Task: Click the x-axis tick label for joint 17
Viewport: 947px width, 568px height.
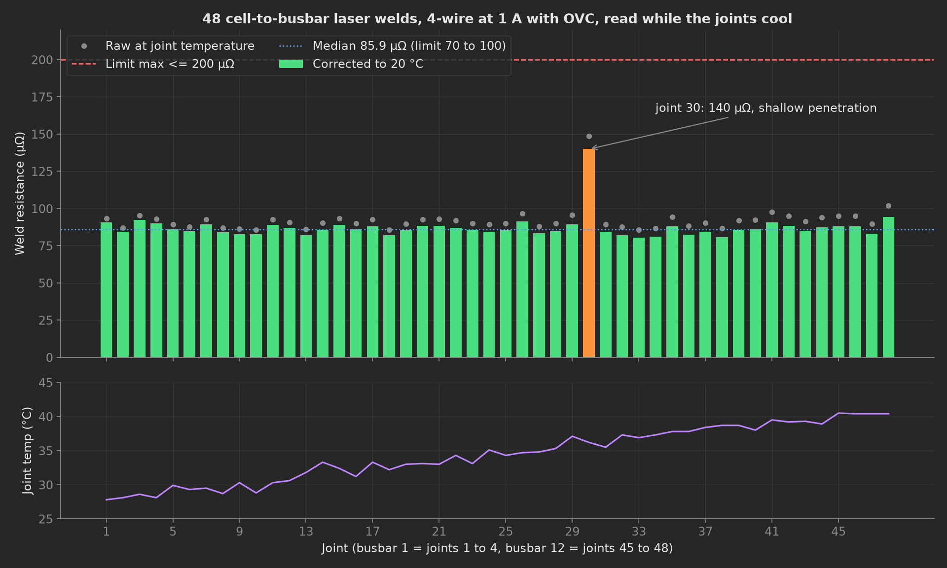Action: [x=372, y=532]
